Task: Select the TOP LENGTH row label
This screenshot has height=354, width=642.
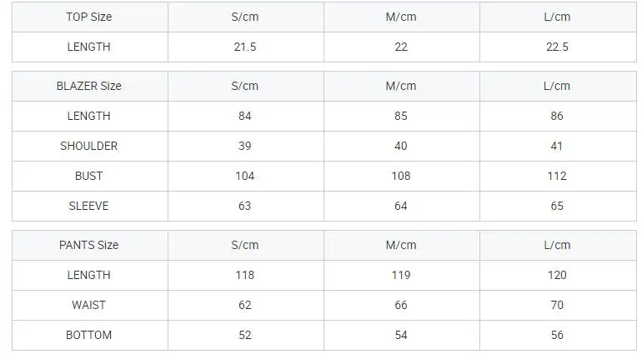Action: tap(89, 47)
